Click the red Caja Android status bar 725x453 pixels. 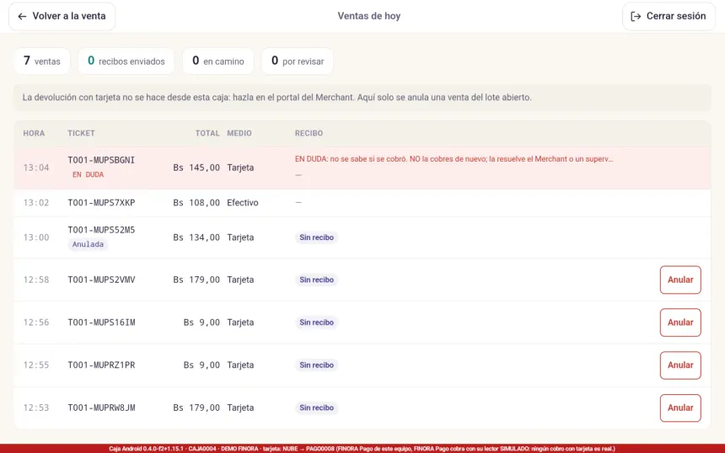tap(362, 449)
